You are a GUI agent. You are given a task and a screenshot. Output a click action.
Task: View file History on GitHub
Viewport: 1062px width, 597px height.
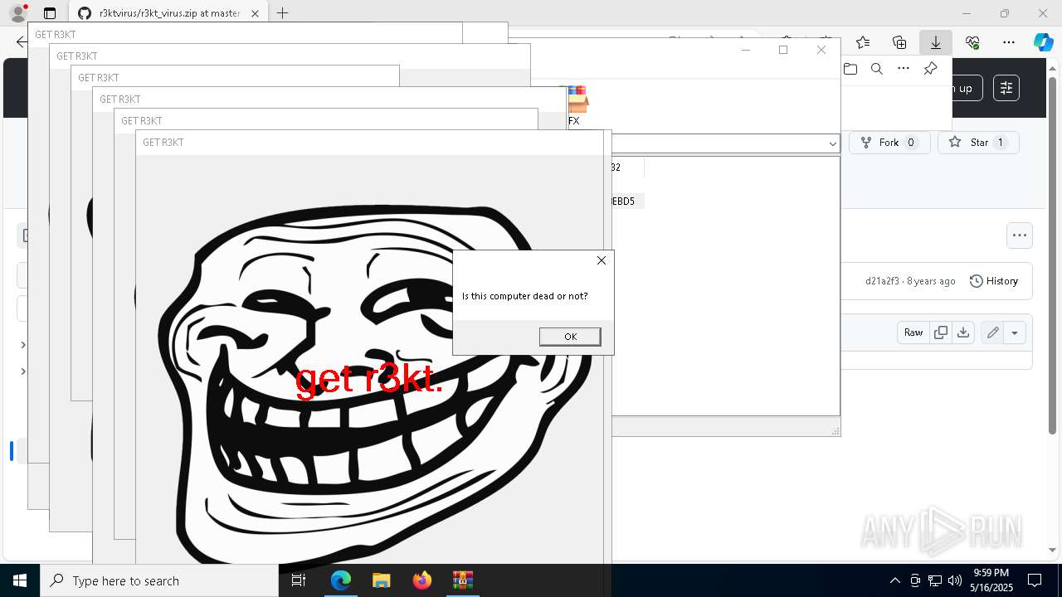pyautogui.click(x=994, y=281)
